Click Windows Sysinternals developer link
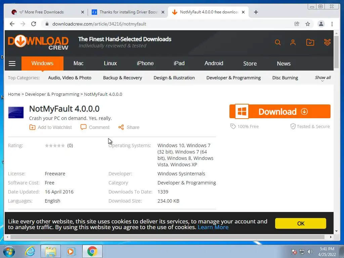Screen dimensions: 344x258 (181, 174)
